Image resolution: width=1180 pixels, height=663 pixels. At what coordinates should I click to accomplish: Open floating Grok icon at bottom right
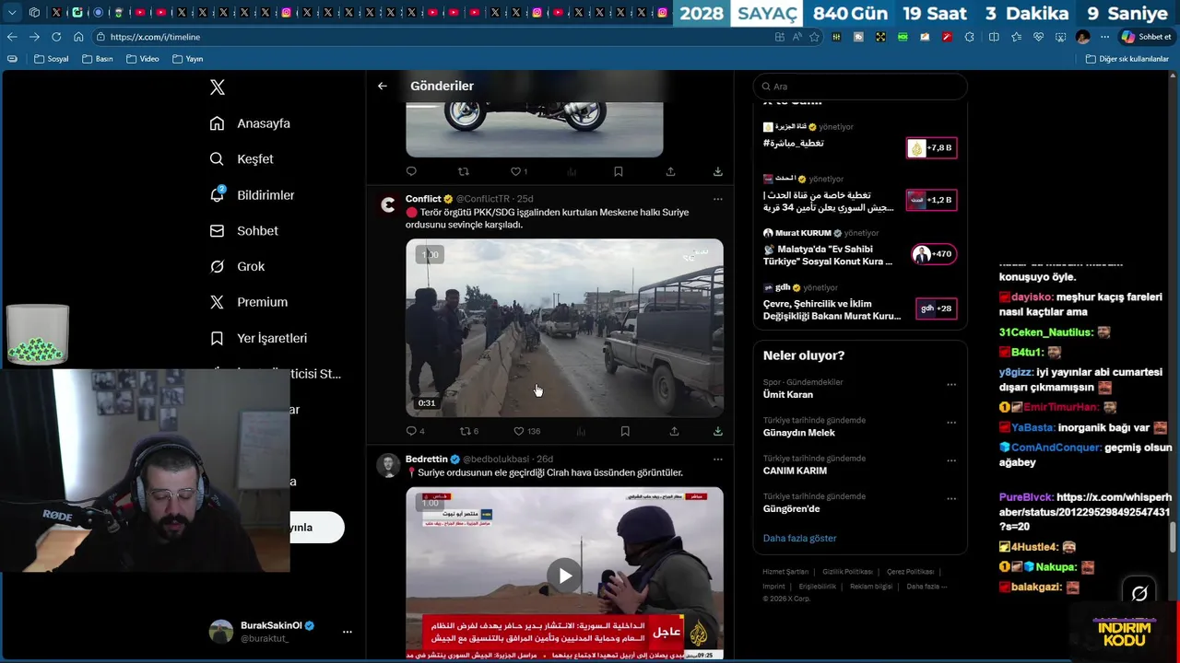coord(1139,593)
